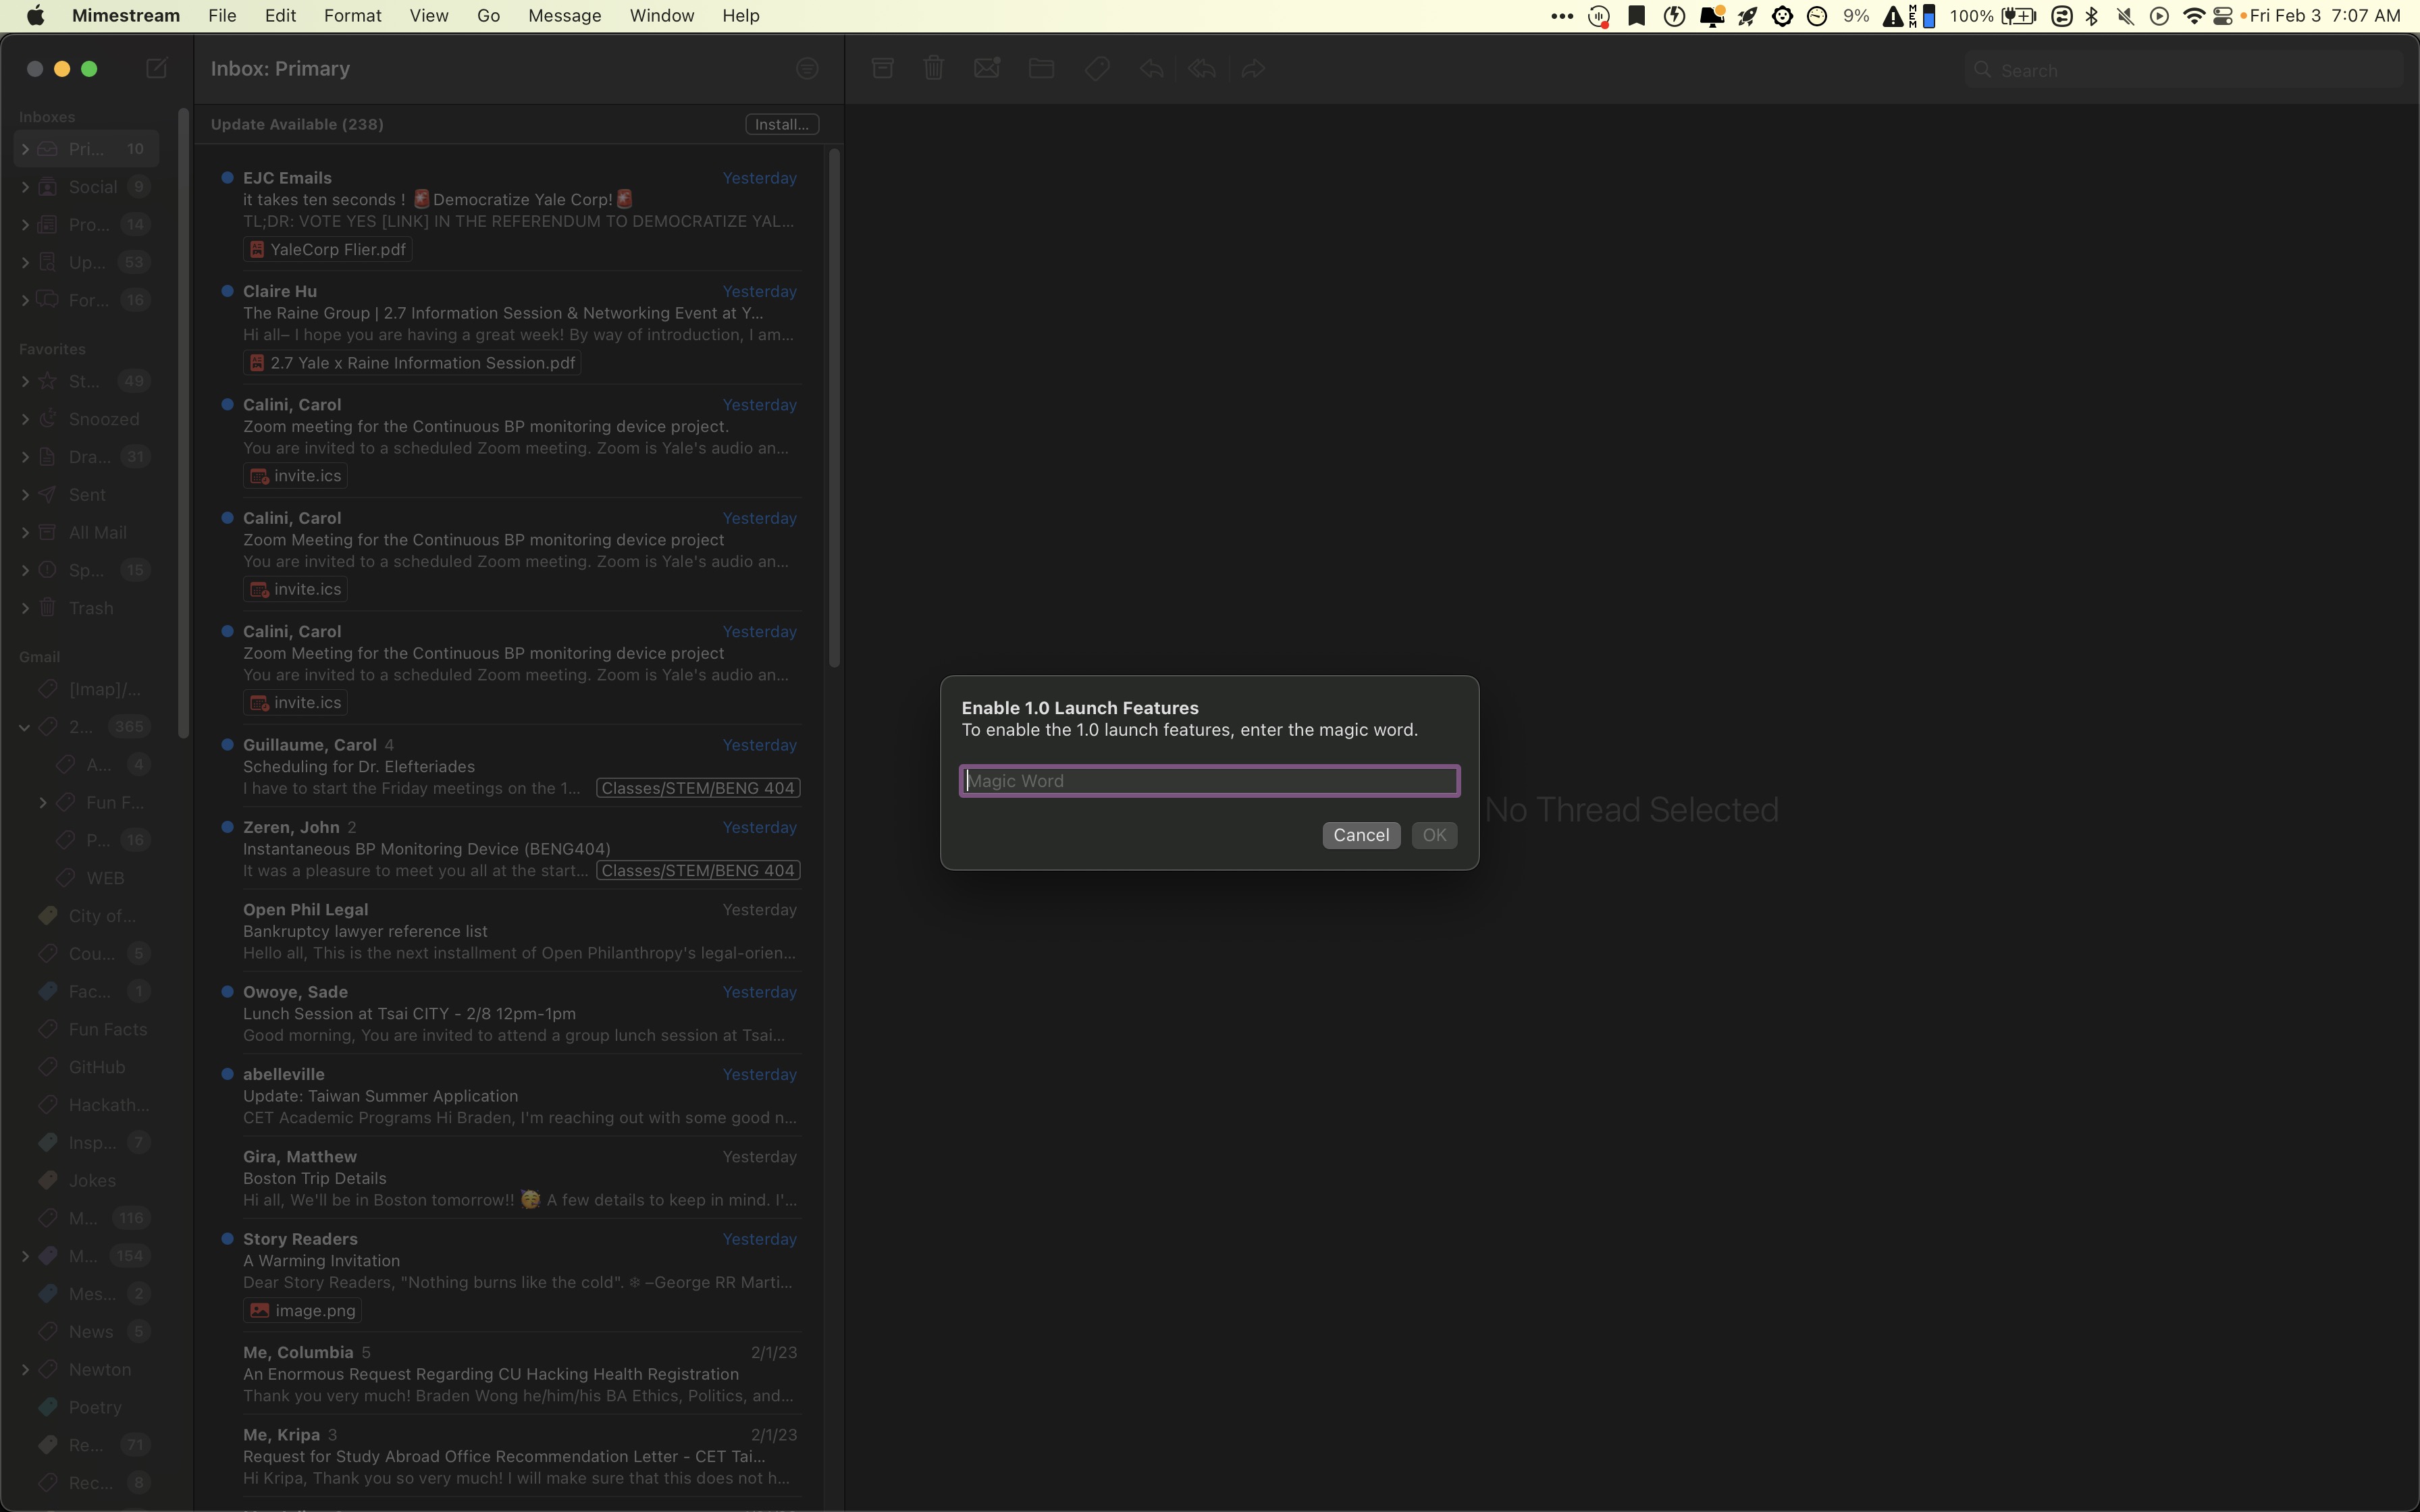
Task: Click the Magic Word input field
Action: pyautogui.click(x=1209, y=781)
